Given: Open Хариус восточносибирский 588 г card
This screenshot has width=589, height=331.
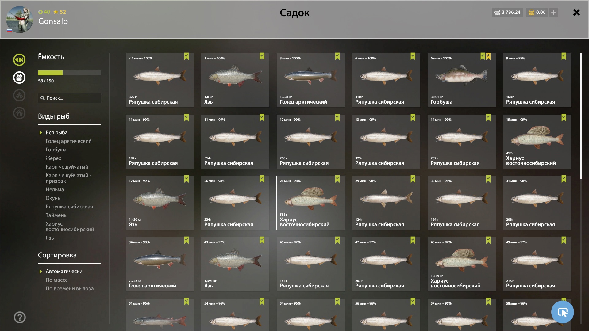Looking at the screenshot, I should click(x=311, y=203).
